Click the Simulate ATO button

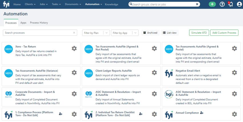click(199, 33)
